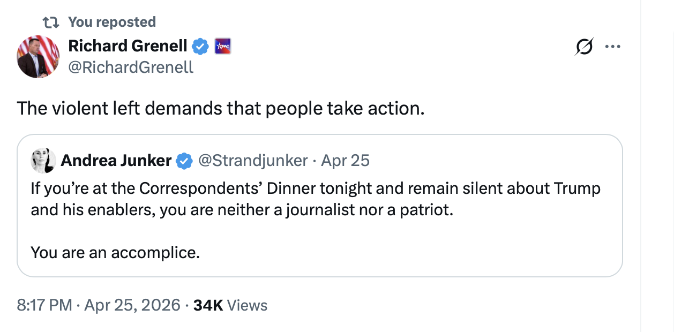Open the three-dot more options menu

611,47
